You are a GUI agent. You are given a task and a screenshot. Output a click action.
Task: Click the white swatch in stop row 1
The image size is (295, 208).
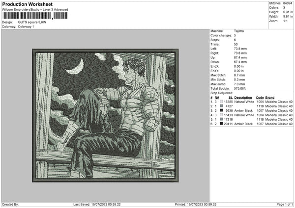pyautogui.click(x=221, y=102)
